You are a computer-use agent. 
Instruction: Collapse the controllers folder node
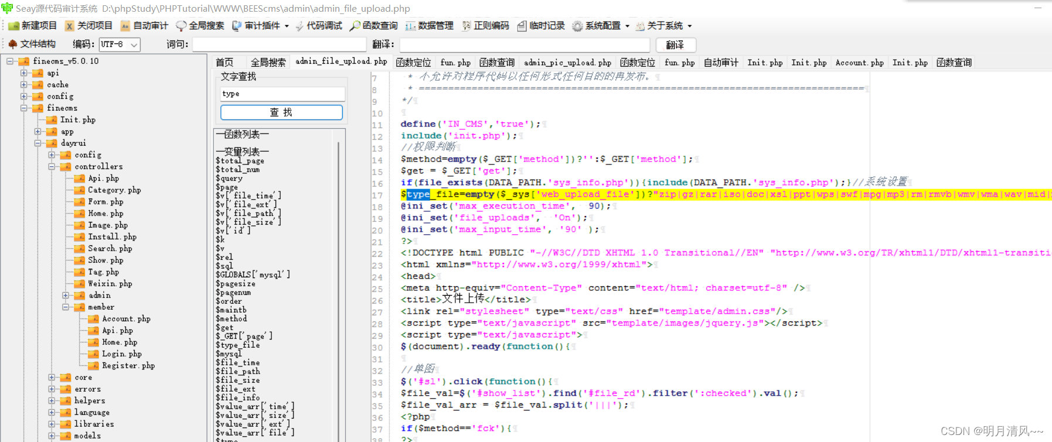[52, 166]
